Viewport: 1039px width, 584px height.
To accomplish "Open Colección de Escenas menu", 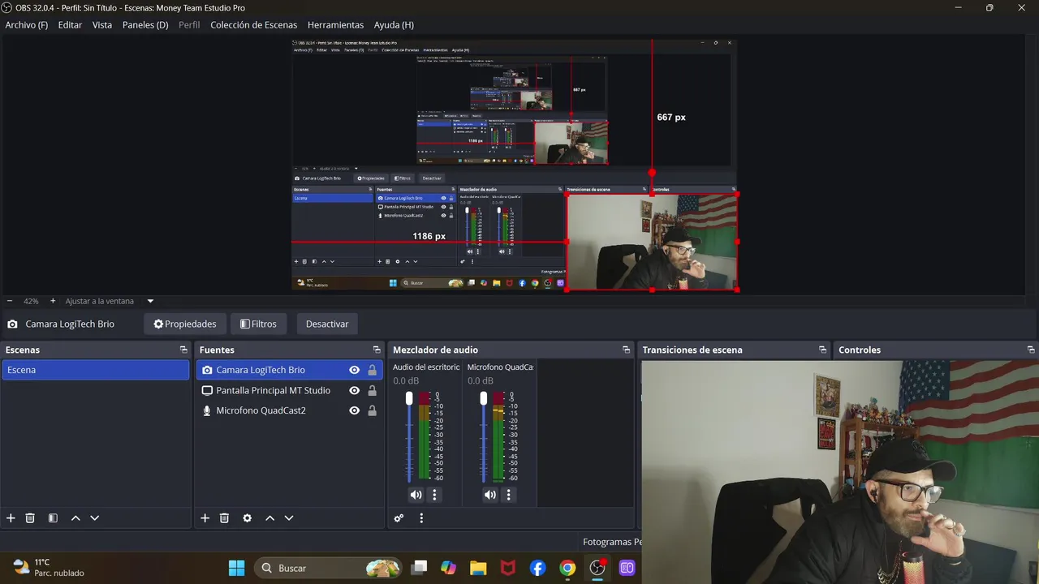I will (x=254, y=25).
